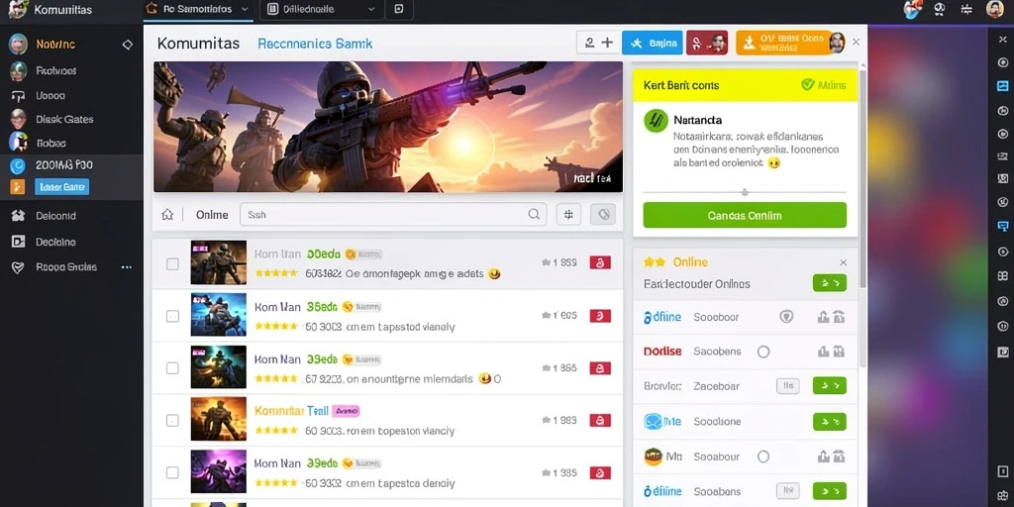Select the Uonoo sidebar item
The image size is (1014, 507).
51,95
